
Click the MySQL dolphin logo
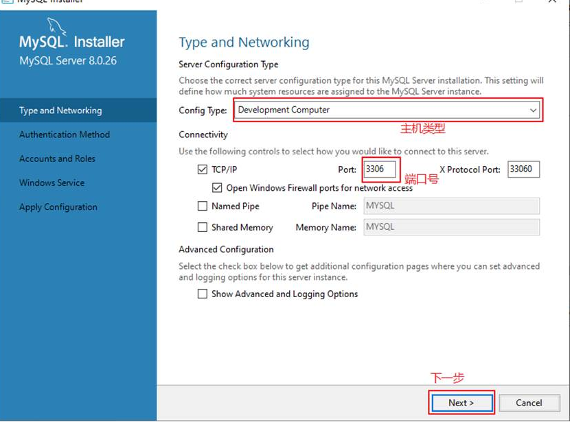57,26
